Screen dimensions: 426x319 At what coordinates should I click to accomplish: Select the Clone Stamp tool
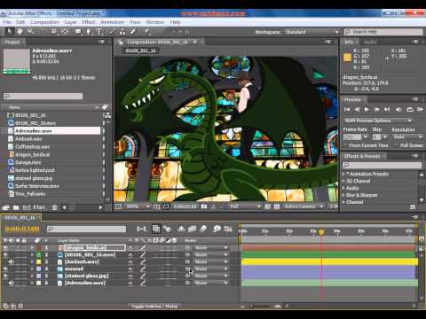[122, 31]
